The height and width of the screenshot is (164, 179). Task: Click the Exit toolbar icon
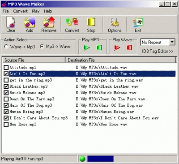coord(138,22)
